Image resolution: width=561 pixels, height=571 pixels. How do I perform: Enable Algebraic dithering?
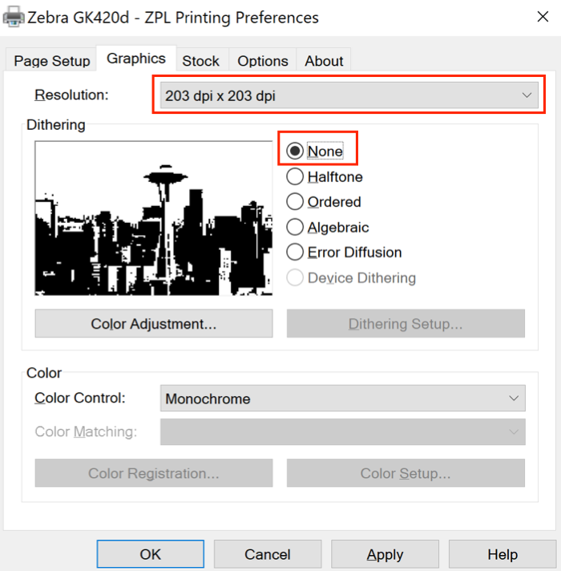point(295,228)
